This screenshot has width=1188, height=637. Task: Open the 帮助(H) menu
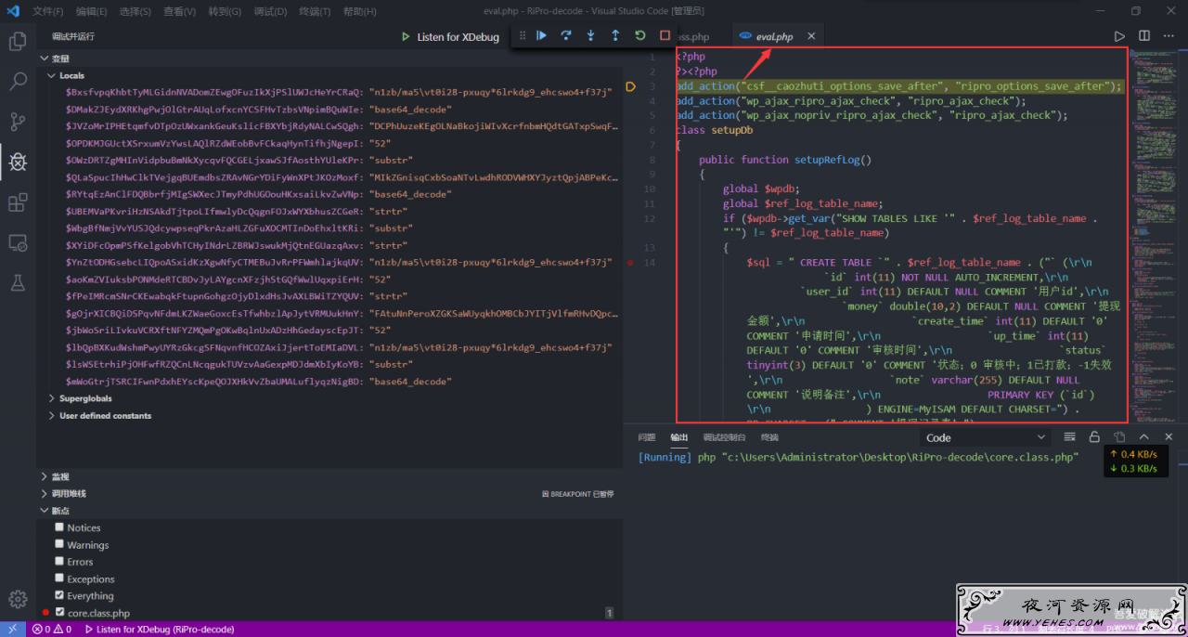pos(360,11)
